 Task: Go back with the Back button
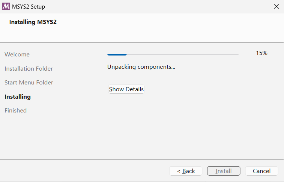(x=186, y=171)
